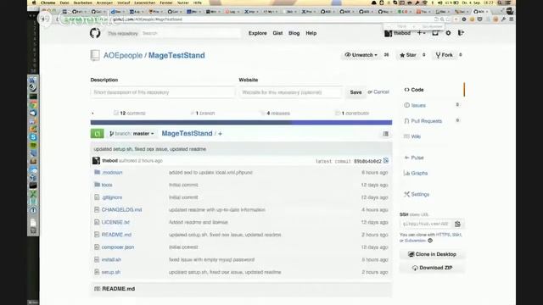543x305 pixels.
Task: Click the language statistics color bar
Action: pyautogui.click(x=241, y=122)
